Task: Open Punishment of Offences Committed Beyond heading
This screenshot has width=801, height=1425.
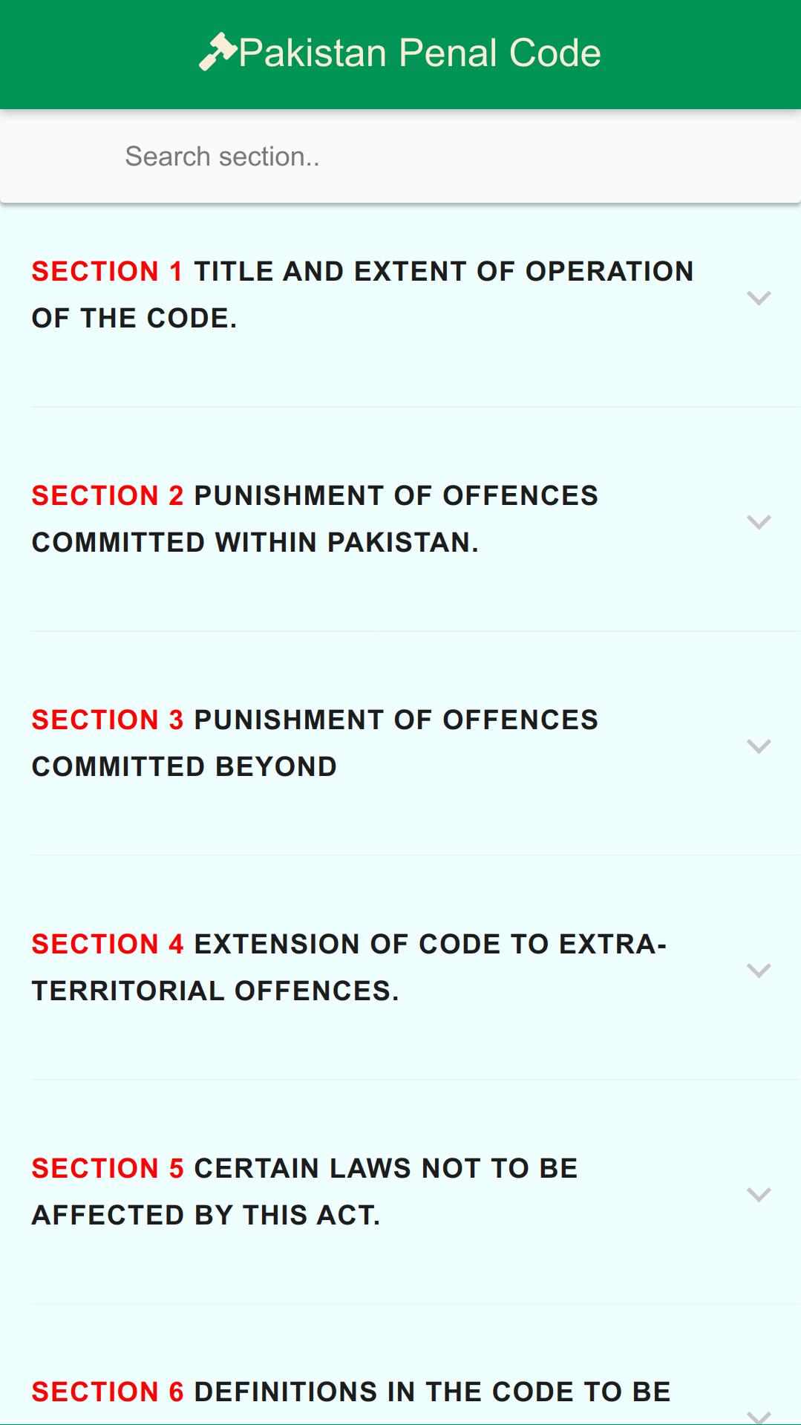Action: pos(315,743)
